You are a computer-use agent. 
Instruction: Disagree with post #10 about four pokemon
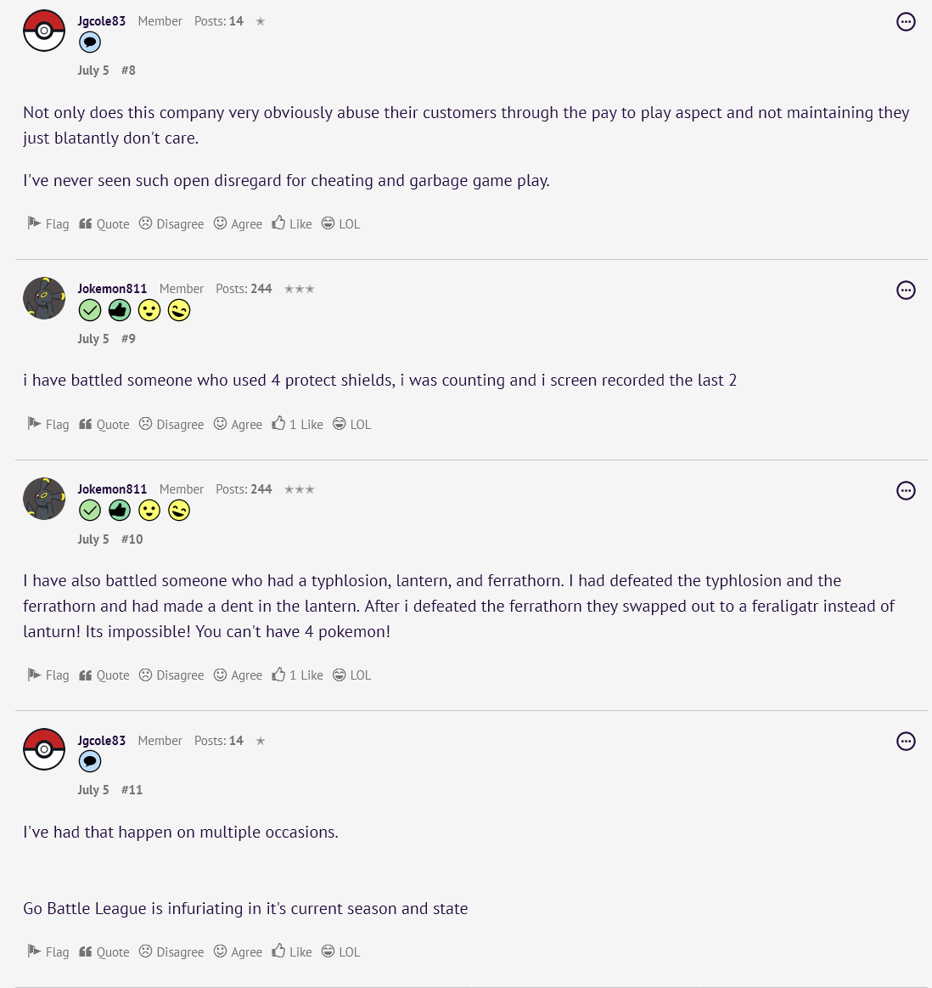point(171,675)
